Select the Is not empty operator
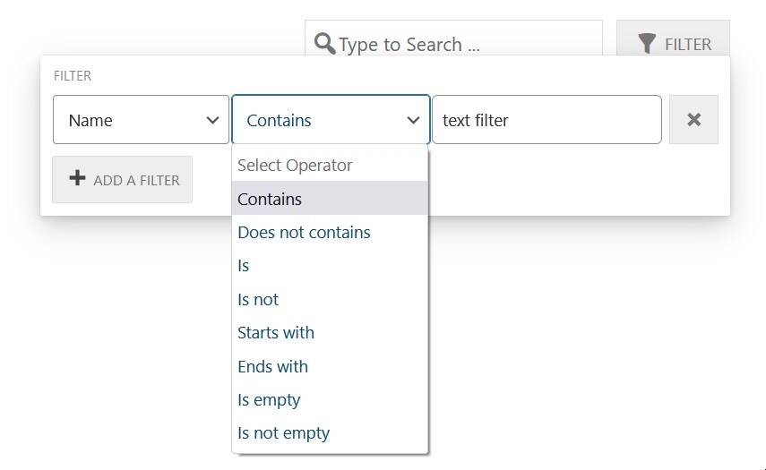The image size is (766, 470). coord(330,433)
